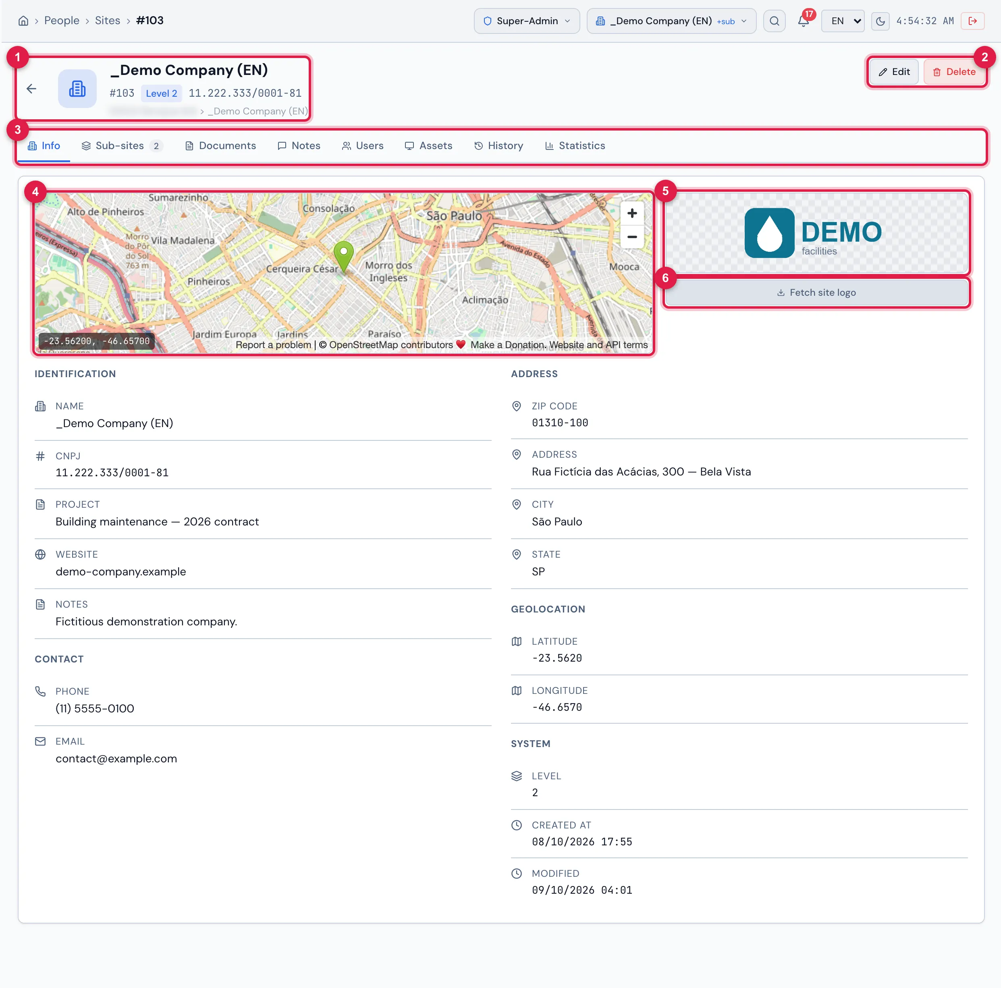Open the _Demo Company (EN) site selector
1001x988 pixels.
coord(671,21)
